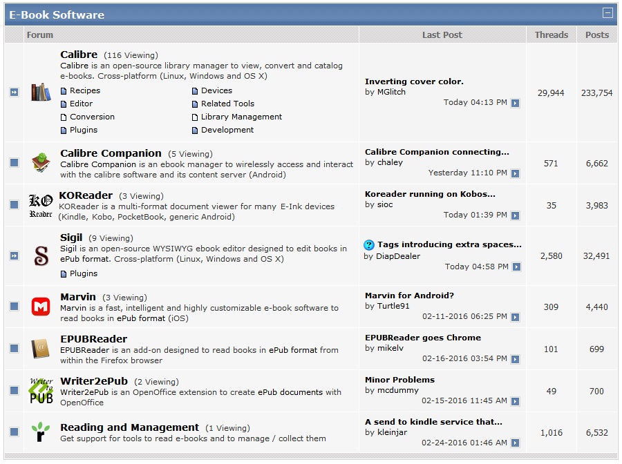The image size is (622, 464).
Task: Click the red Marvin app icon
Action: point(41,307)
